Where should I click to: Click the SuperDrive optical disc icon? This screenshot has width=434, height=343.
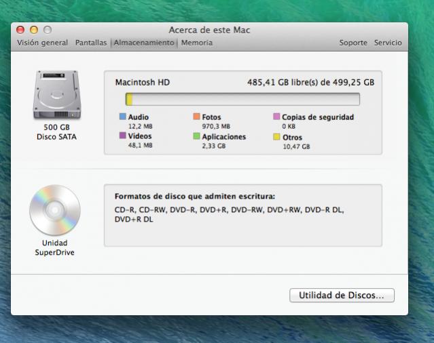point(55,210)
